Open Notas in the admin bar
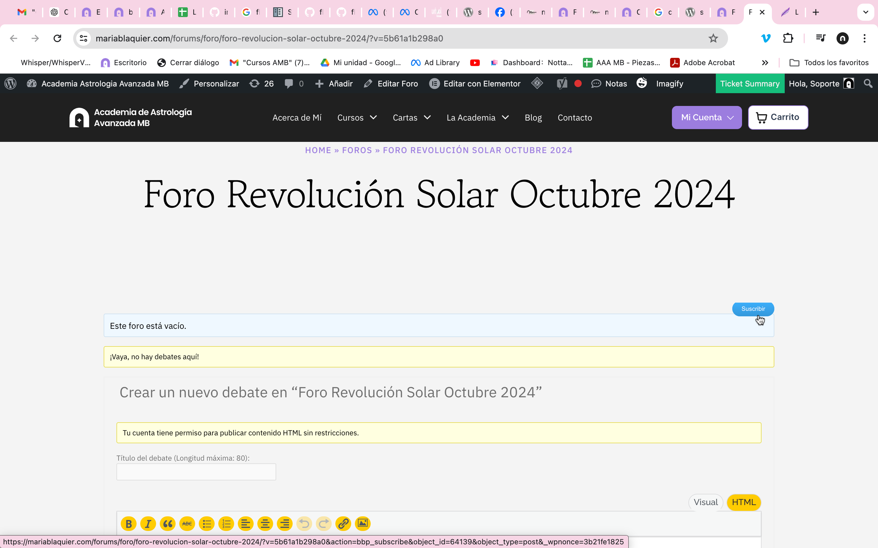The image size is (878, 548). 609,84
